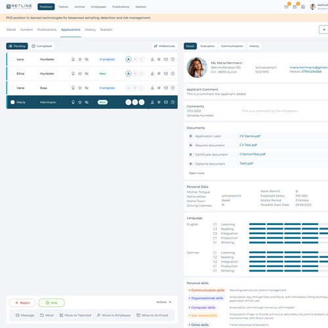Click mail icon in Leva Hunkeler's row

tap(166, 59)
